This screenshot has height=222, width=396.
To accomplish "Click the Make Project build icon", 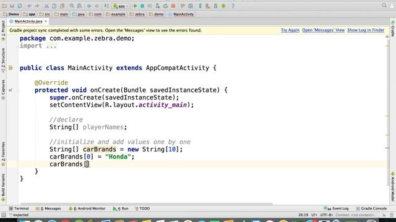I will pyautogui.click(x=106, y=6).
